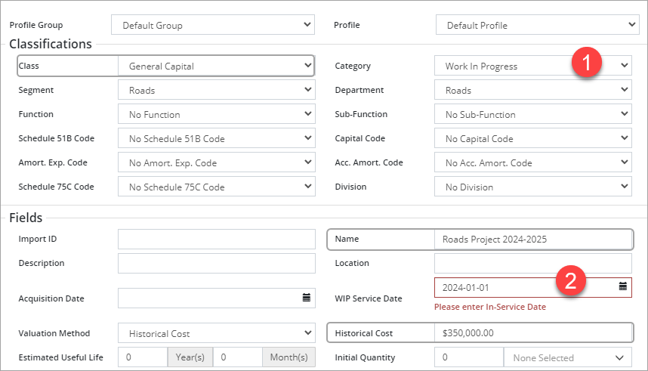Click Estimated Useful Life years field
The width and height of the screenshot is (648, 371).
pyautogui.click(x=142, y=357)
